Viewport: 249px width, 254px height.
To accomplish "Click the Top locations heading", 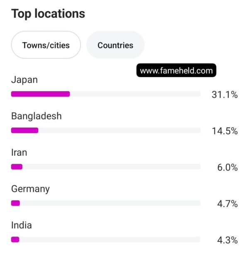I will [x=48, y=14].
